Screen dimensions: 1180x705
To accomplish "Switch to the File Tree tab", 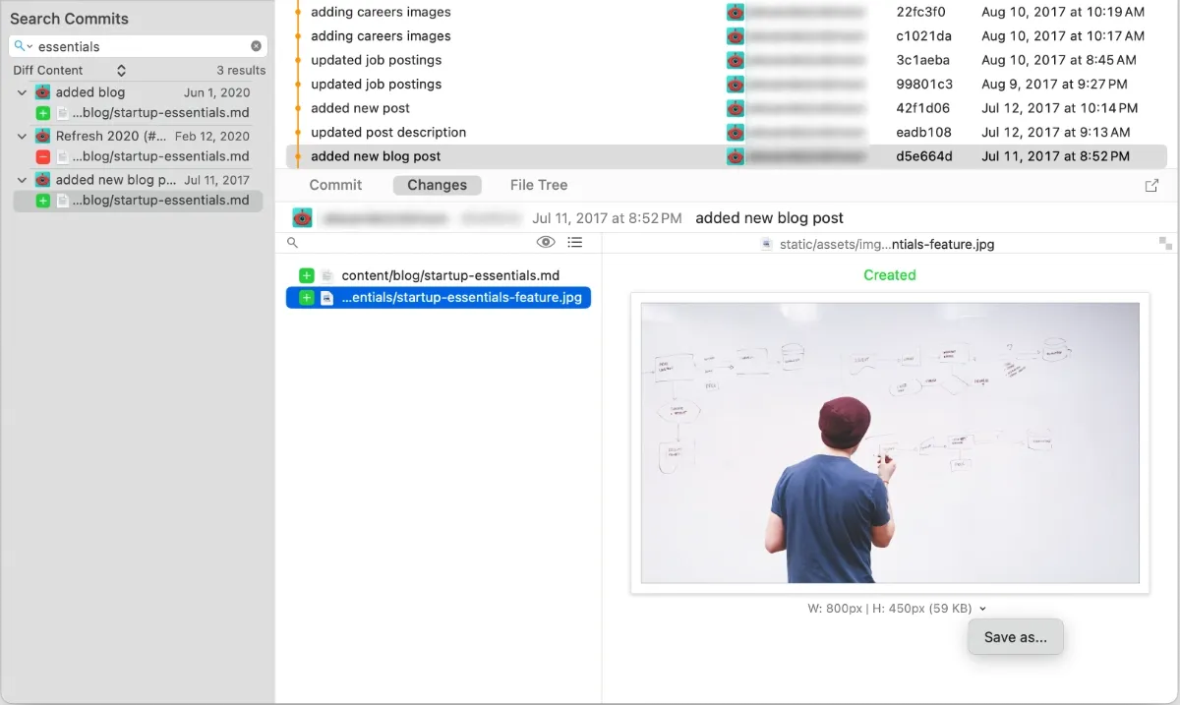I will (x=538, y=185).
